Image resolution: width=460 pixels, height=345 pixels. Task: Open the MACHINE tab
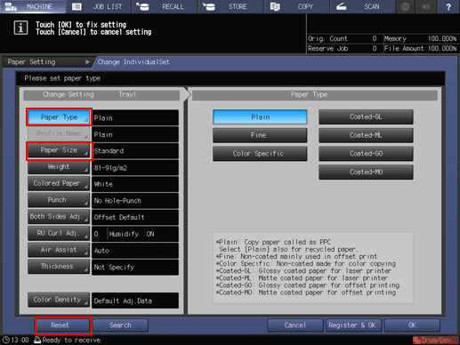(33, 6)
